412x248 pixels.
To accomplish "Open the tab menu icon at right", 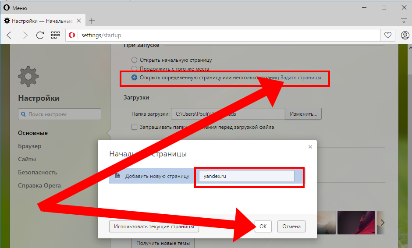I will coord(404,21).
